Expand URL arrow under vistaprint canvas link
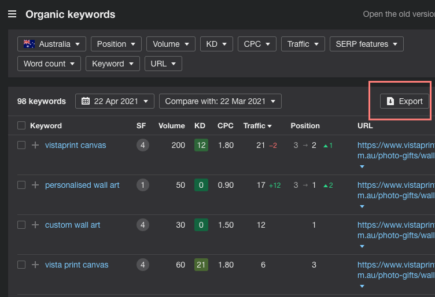435x297 pixels. 362,166
